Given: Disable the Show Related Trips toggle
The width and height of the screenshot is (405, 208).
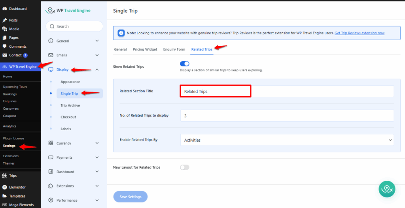Looking at the screenshot, I should (184, 64).
